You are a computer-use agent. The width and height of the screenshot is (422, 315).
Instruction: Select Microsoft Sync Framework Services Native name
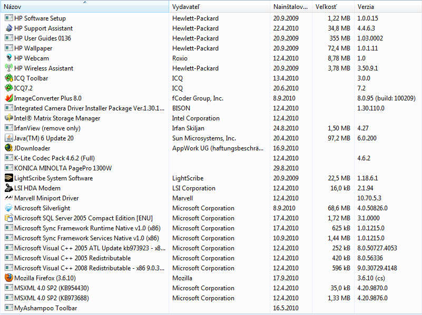click(86, 238)
